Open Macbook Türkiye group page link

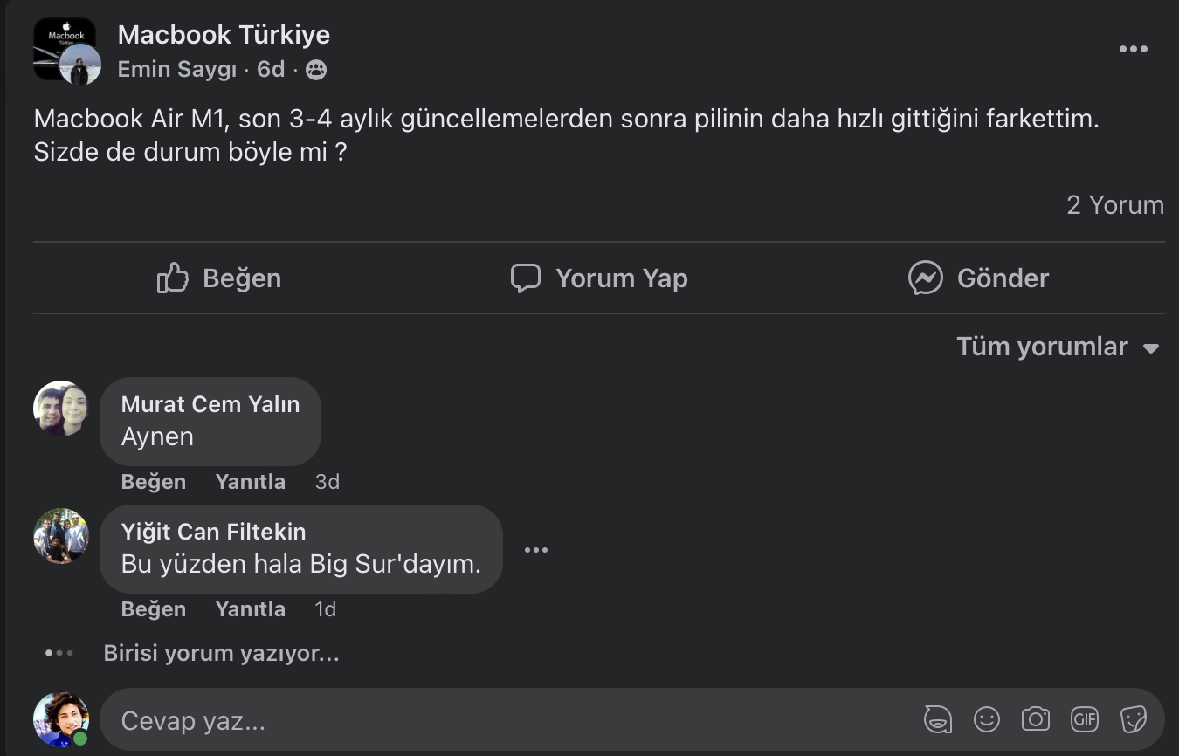(x=224, y=35)
